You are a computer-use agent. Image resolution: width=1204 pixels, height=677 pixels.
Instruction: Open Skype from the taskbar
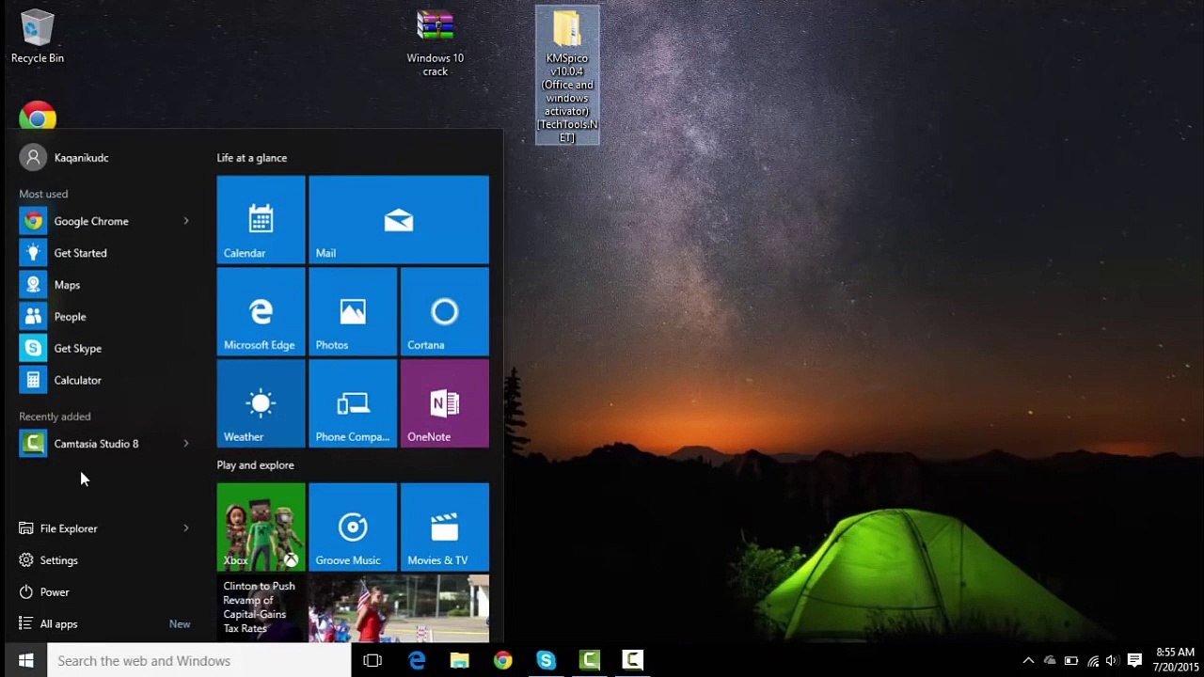point(547,660)
